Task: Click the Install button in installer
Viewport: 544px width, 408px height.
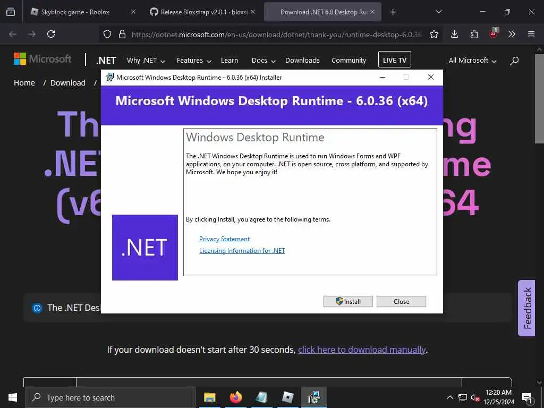Action: [x=348, y=302]
